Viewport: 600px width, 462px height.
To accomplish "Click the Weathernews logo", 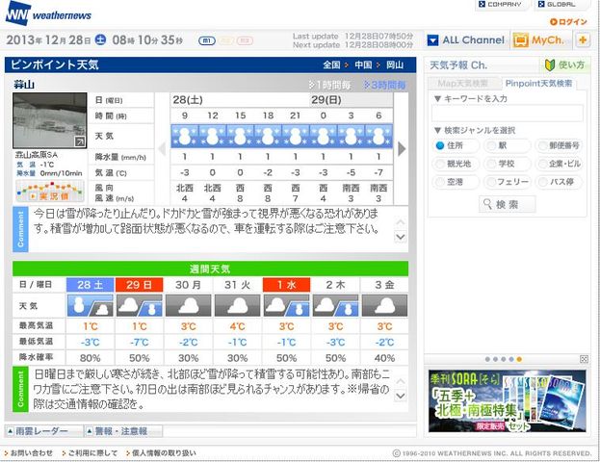I will pos(48,13).
